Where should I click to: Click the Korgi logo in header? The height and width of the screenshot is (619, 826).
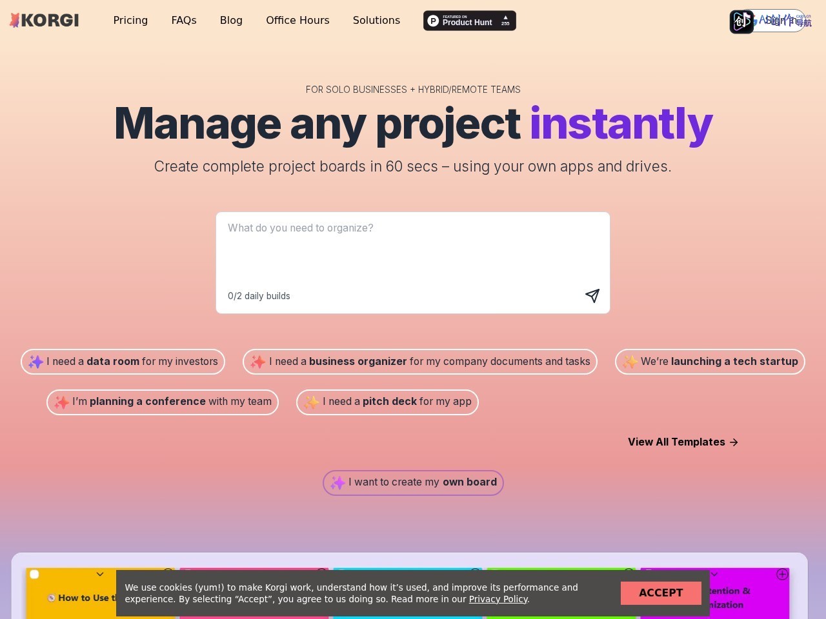44,21
